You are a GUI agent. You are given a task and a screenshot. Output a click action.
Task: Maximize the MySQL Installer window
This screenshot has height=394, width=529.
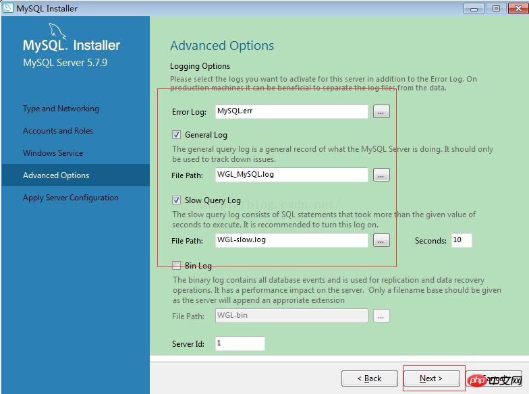pos(496,8)
